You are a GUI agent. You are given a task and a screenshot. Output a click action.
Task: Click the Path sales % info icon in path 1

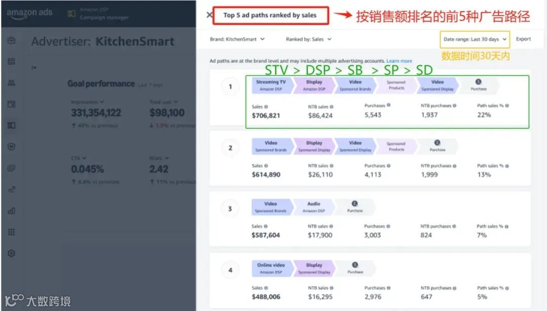[507, 105]
